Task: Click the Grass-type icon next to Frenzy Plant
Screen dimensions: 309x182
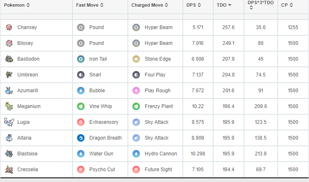Action: point(136,106)
